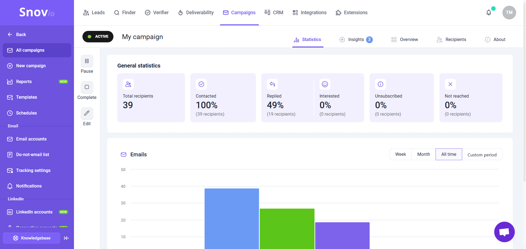Click the Complete campaign icon

[87, 87]
